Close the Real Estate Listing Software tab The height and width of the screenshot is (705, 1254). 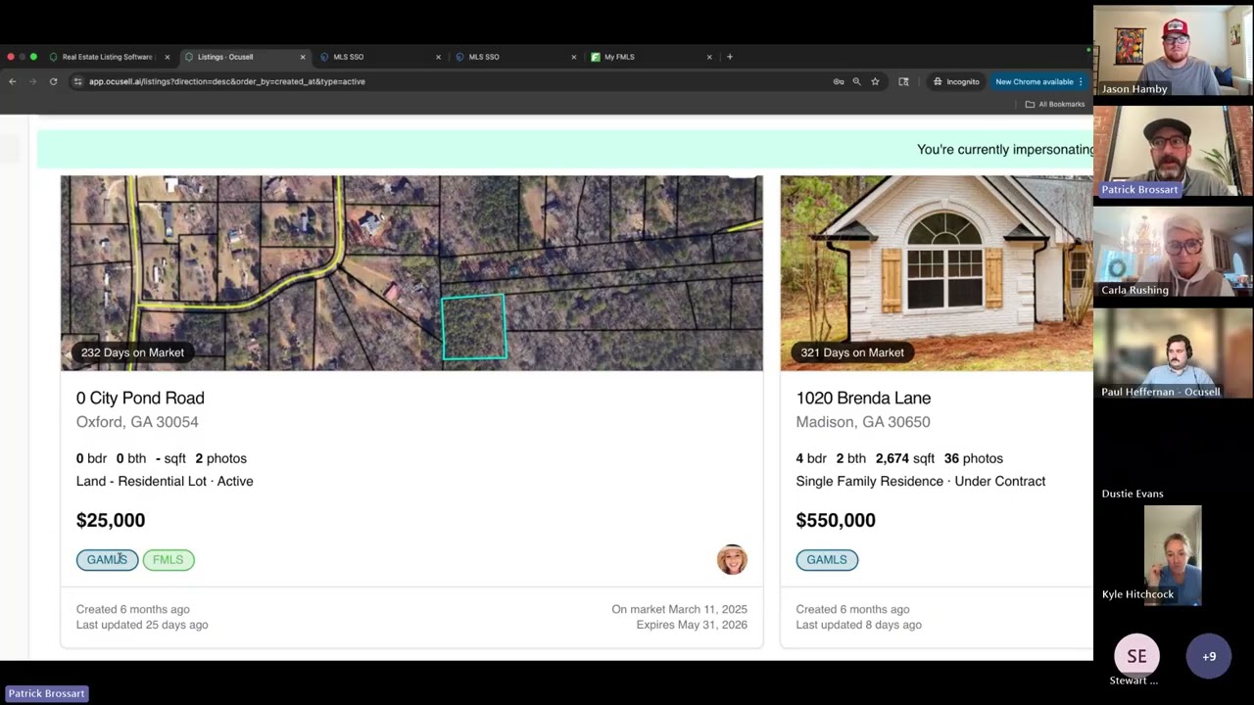tap(168, 57)
